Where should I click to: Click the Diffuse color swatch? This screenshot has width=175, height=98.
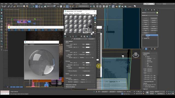coord(87,44)
